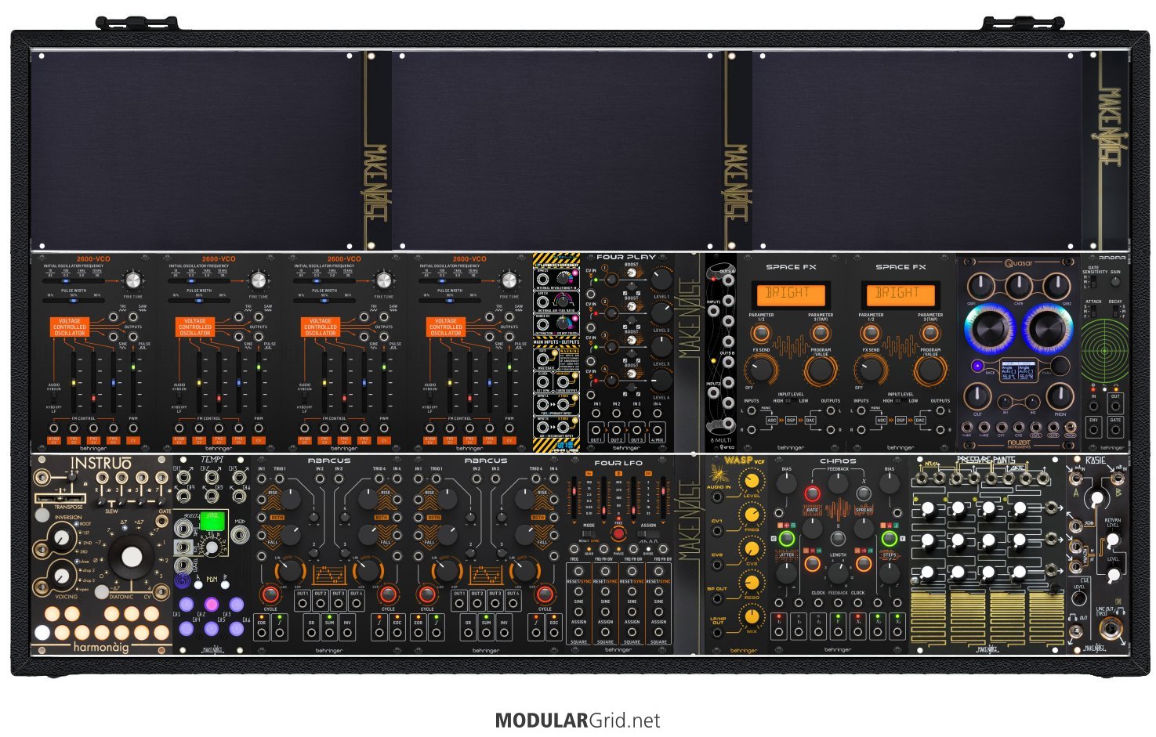Turn the Inversion knob on harmonàig
Viewport: 1156px width, 737px height.
click(62, 538)
